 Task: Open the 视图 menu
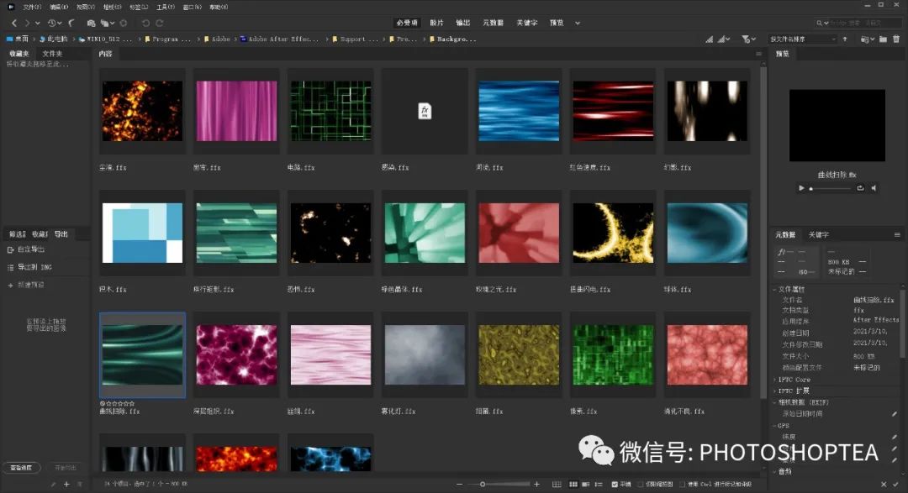(x=85, y=7)
